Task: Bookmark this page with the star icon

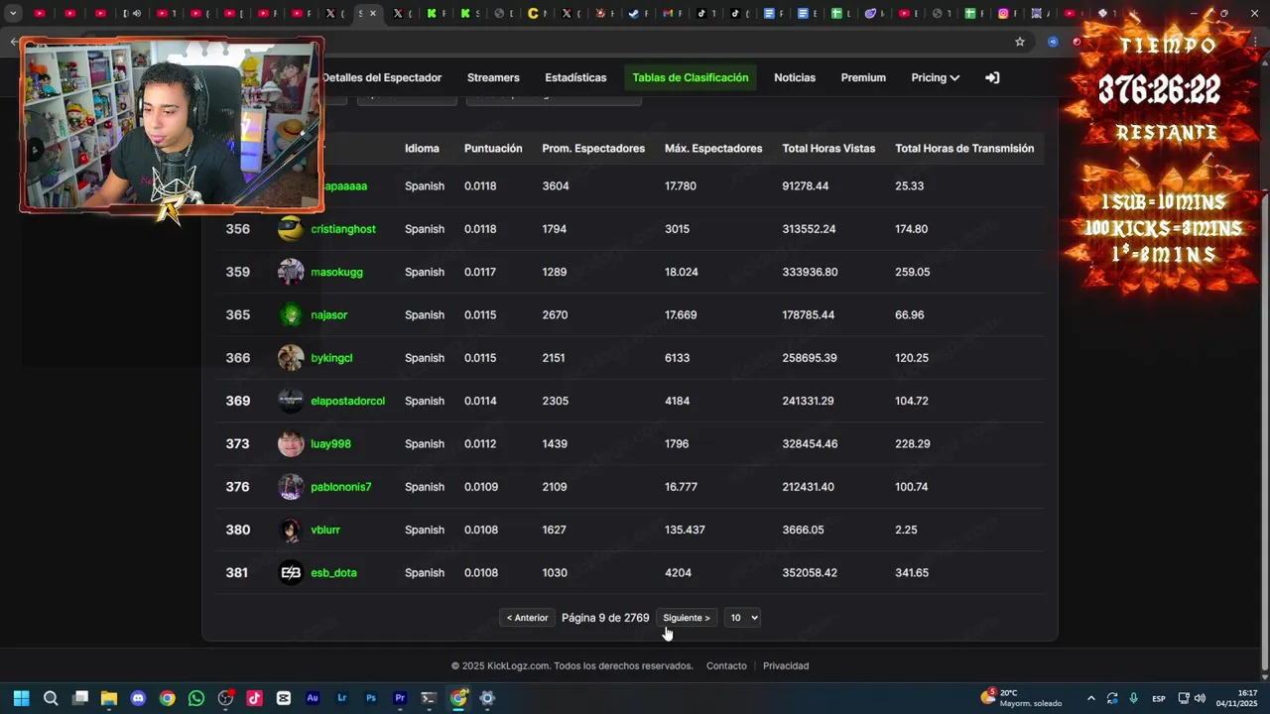Action: [x=1019, y=42]
